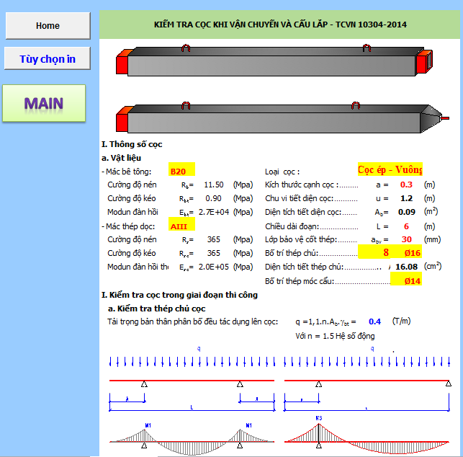Click the right lifting hook on the top pile
The image size is (463, 457).
[x=367, y=48]
